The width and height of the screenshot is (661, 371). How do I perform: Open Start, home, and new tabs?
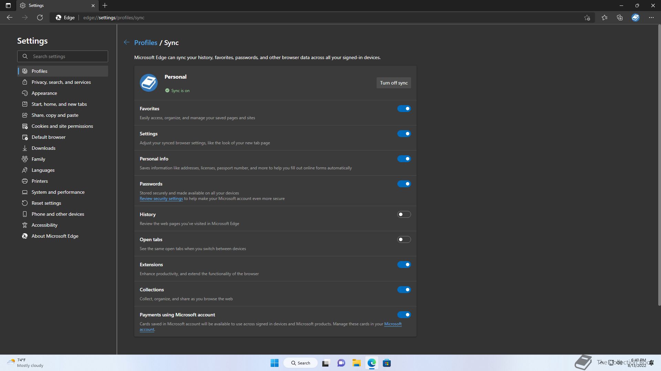pyautogui.click(x=63, y=104)
